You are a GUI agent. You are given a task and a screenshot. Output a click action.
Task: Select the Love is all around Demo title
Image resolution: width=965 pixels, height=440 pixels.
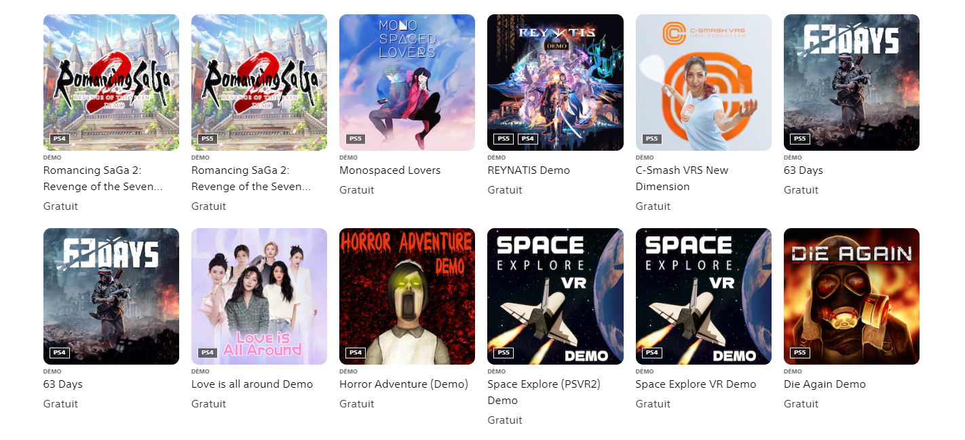coord(252,384)
